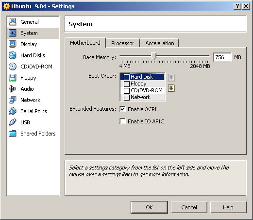Select the System chip icon

[x=13, y=33]
